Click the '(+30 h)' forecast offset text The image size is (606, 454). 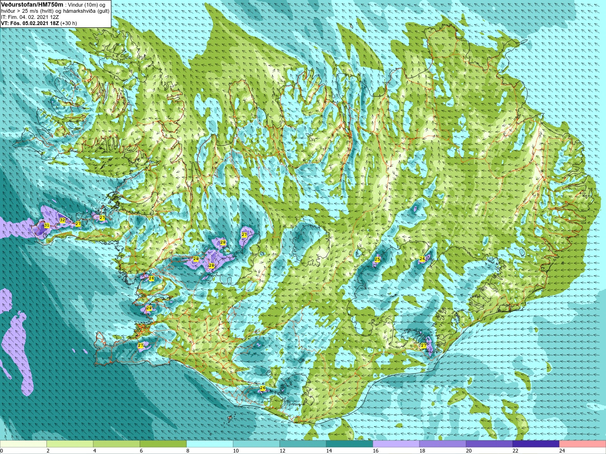click(x=69, y=23)
